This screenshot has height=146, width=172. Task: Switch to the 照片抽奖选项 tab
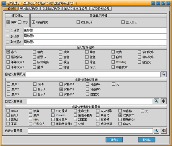click(28, 9)
